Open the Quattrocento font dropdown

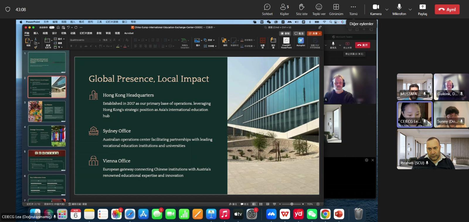coord(85,40)
